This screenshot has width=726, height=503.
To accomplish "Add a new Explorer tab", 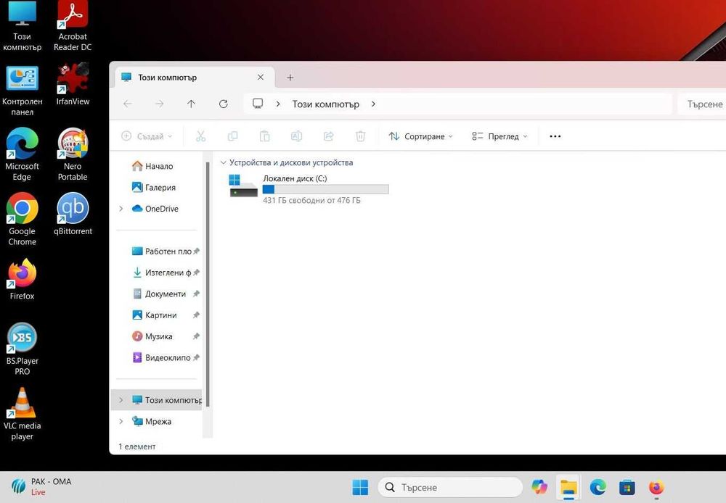I will (x=290, y=78).
